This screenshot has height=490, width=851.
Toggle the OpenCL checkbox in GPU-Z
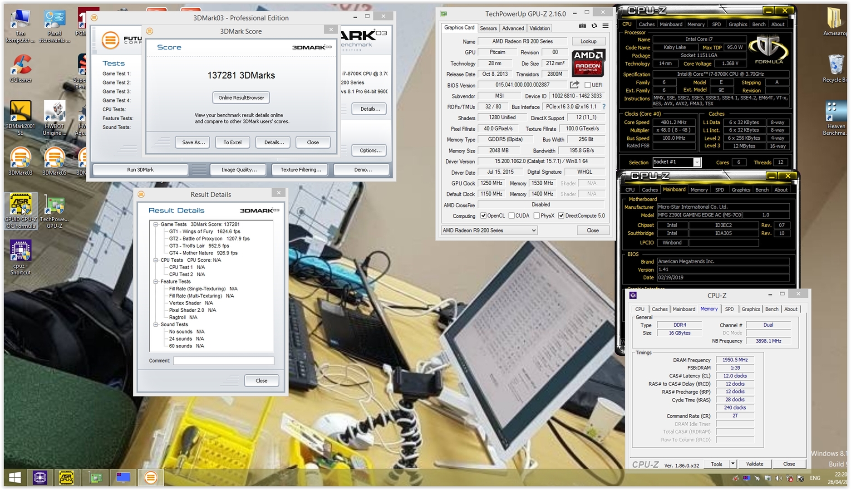[x=483, y=216]
